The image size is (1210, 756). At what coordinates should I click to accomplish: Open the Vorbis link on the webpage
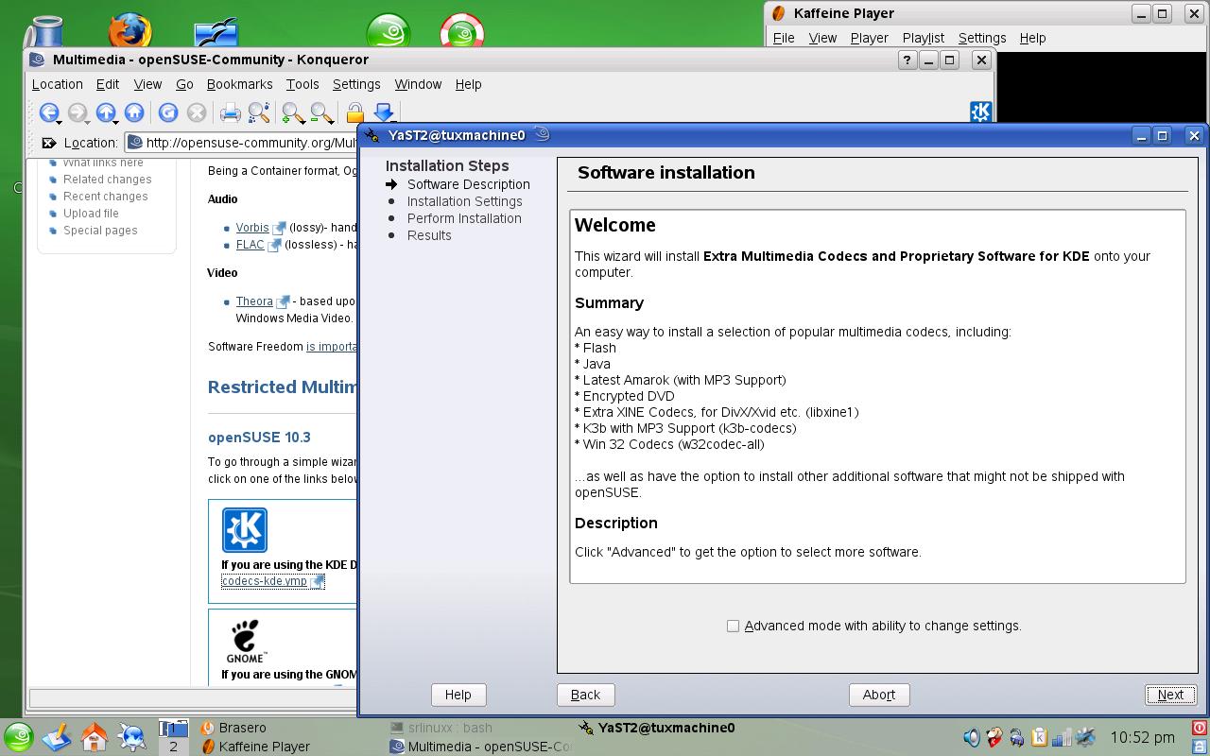click(252, 228)
